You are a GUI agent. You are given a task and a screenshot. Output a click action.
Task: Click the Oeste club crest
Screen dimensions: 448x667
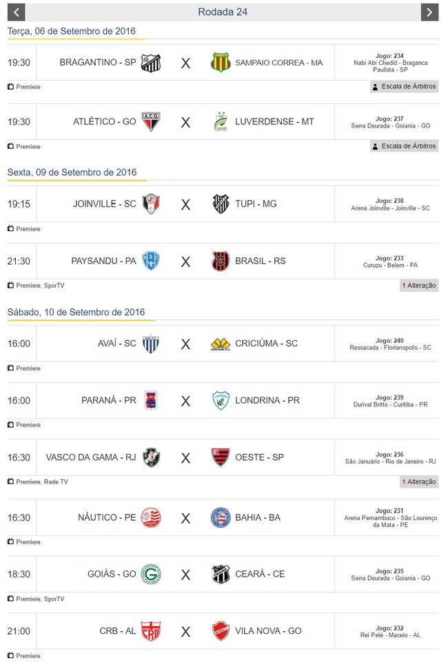(x=220, y=457)
